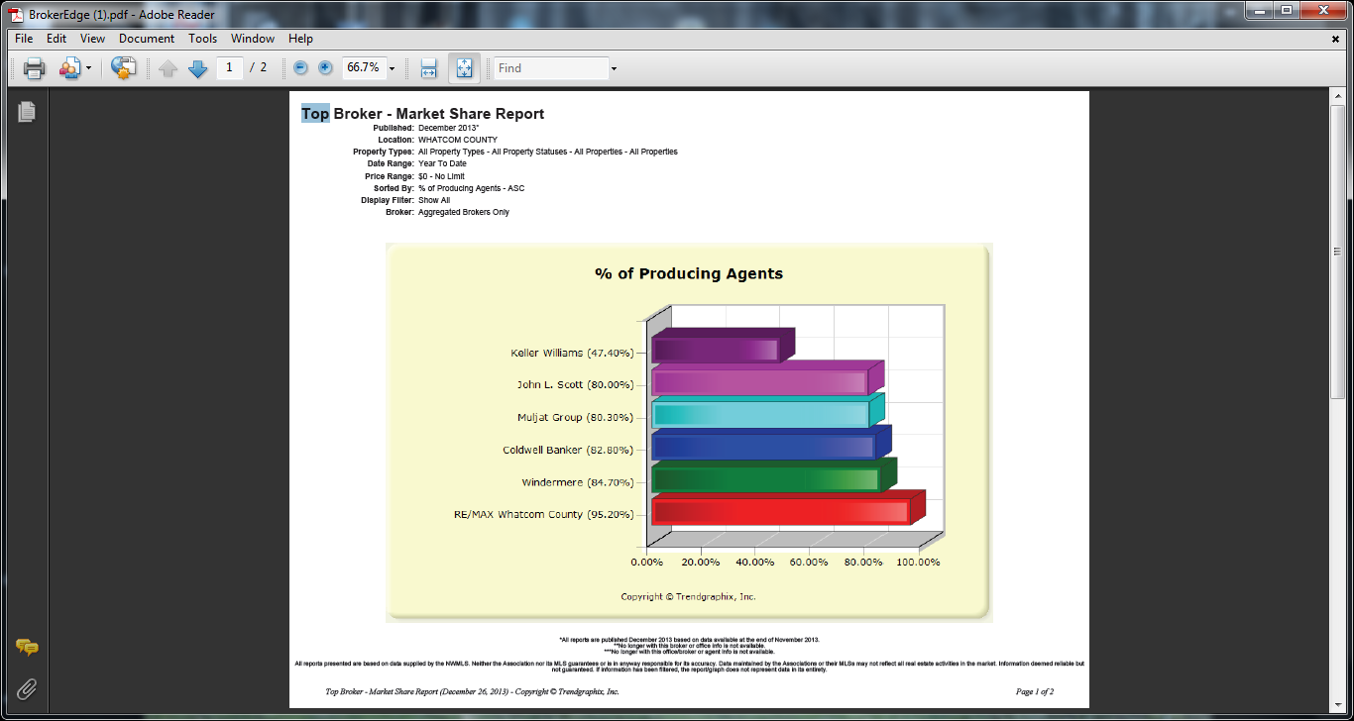This screenshot has width=1354, height=721.
Task: Open the Comments panel icon
Action: pos(27,648)
